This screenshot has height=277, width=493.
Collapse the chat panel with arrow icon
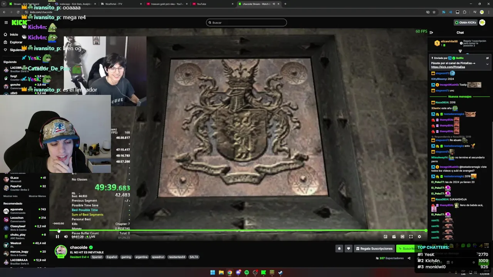pos(431,33)
